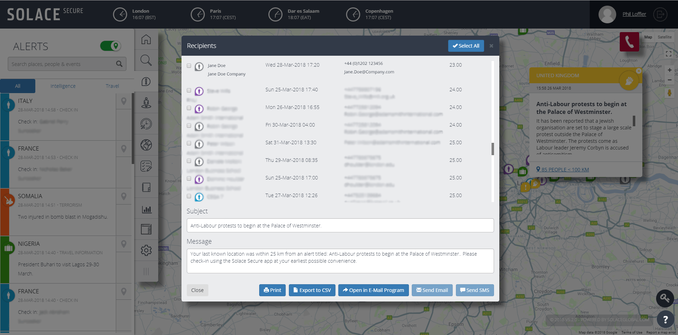The width and height of the screenshot is (678, 335).
Task: Click the Send Email button
Action: pyautogui.click(x=432, y=290)
